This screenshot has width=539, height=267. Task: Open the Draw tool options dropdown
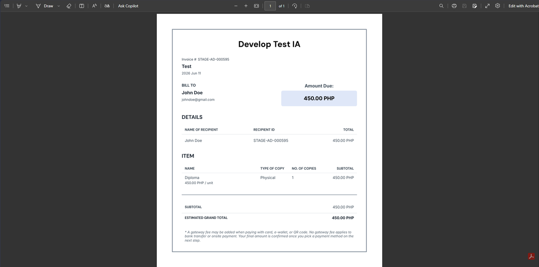[x=58, y=6]
